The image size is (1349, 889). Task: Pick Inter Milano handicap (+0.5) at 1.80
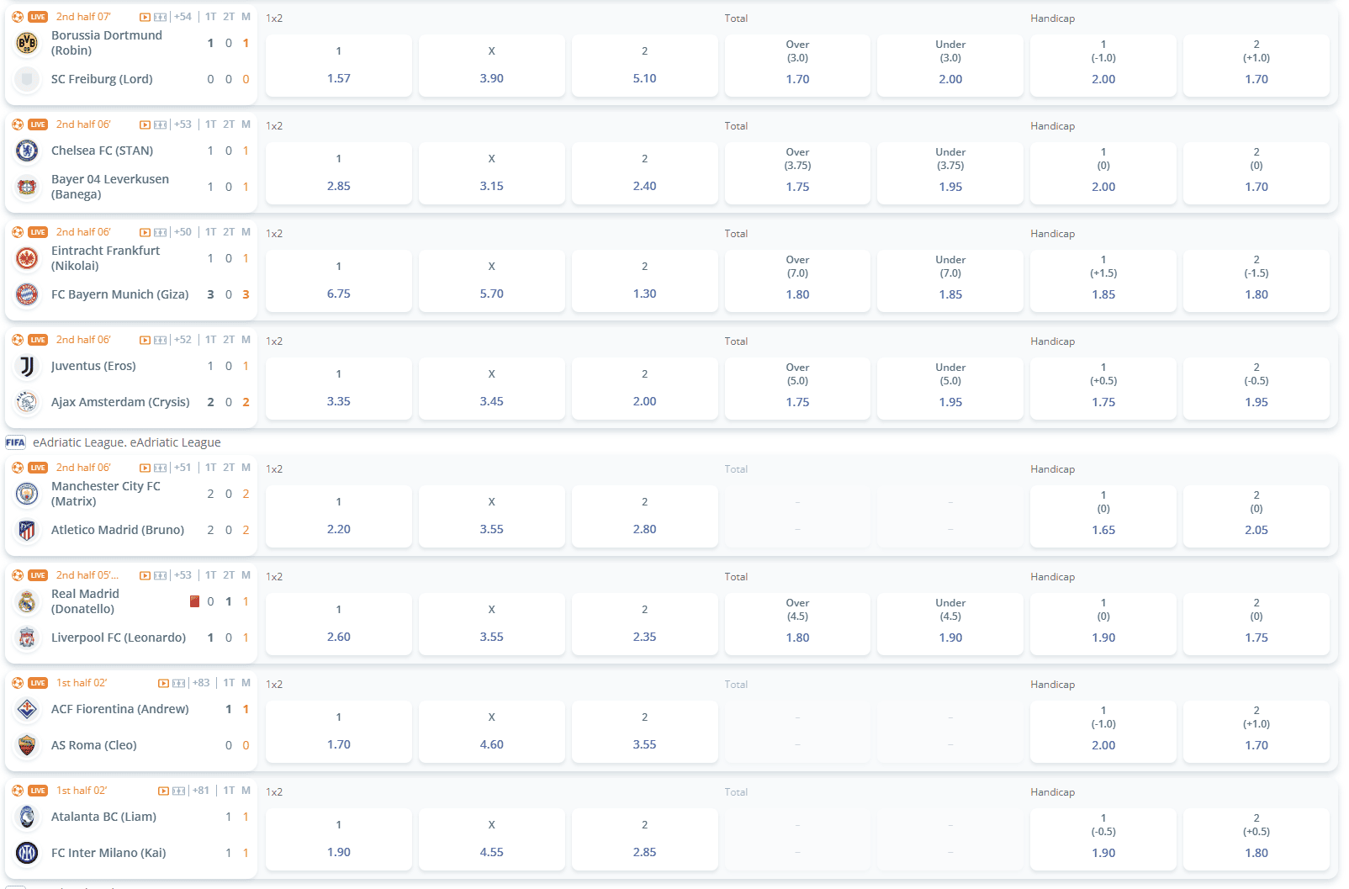1256,839
